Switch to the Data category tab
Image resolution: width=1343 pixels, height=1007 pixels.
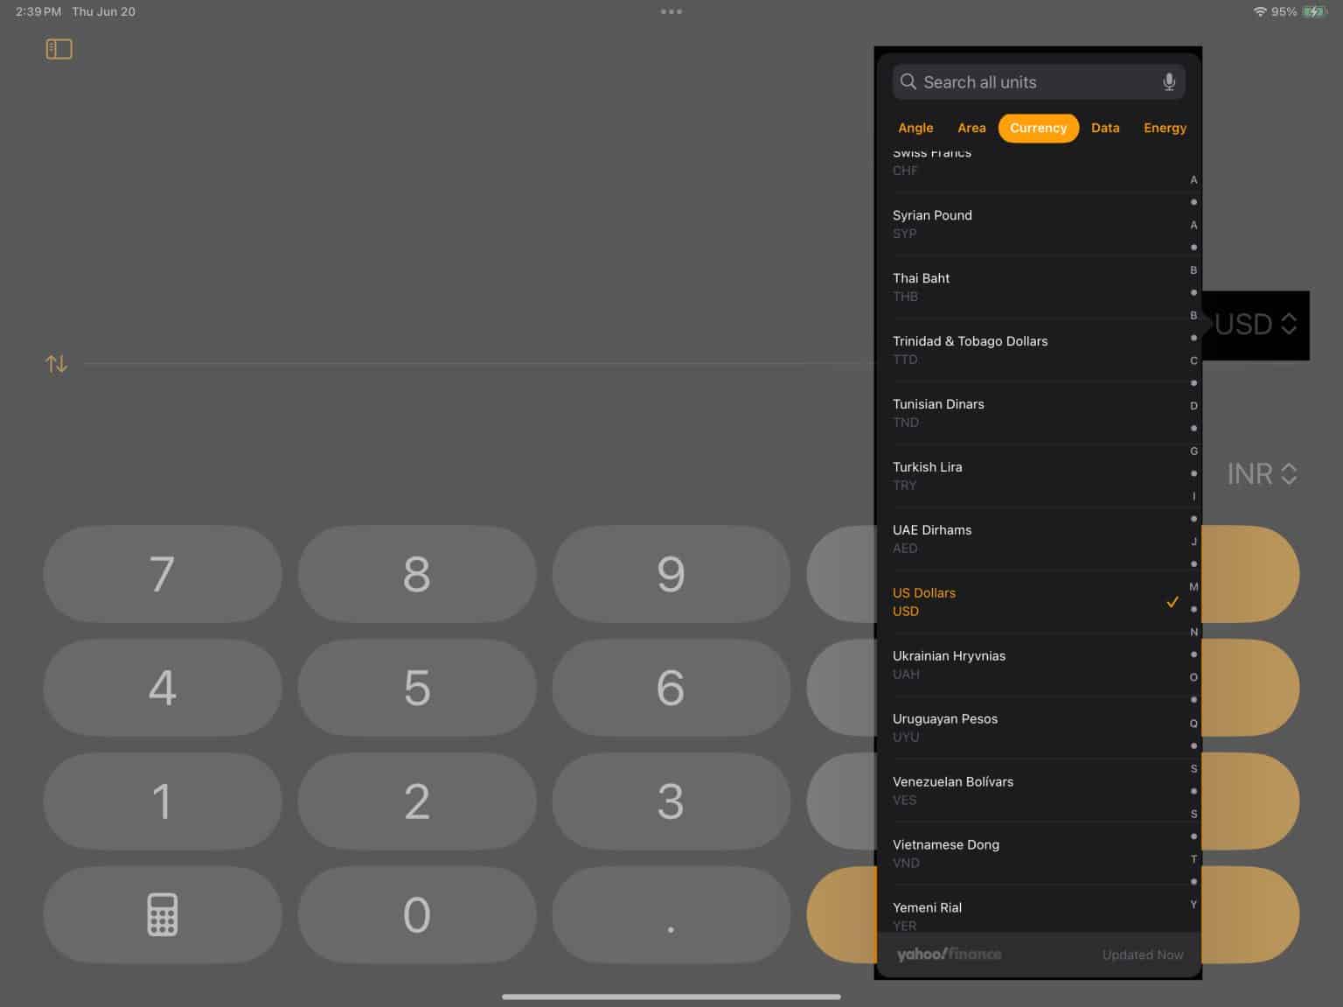[1105, 128]
